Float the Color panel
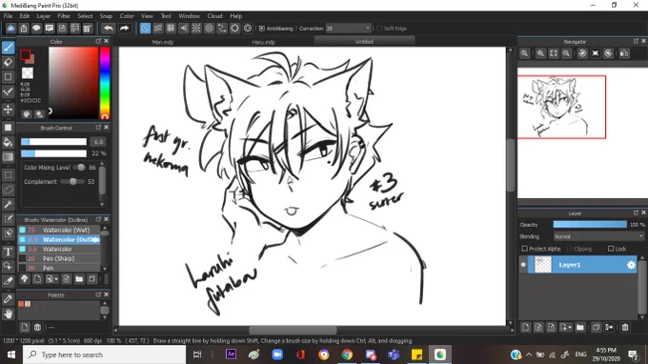Screen dimensions: 648x364 pos(98,41)
